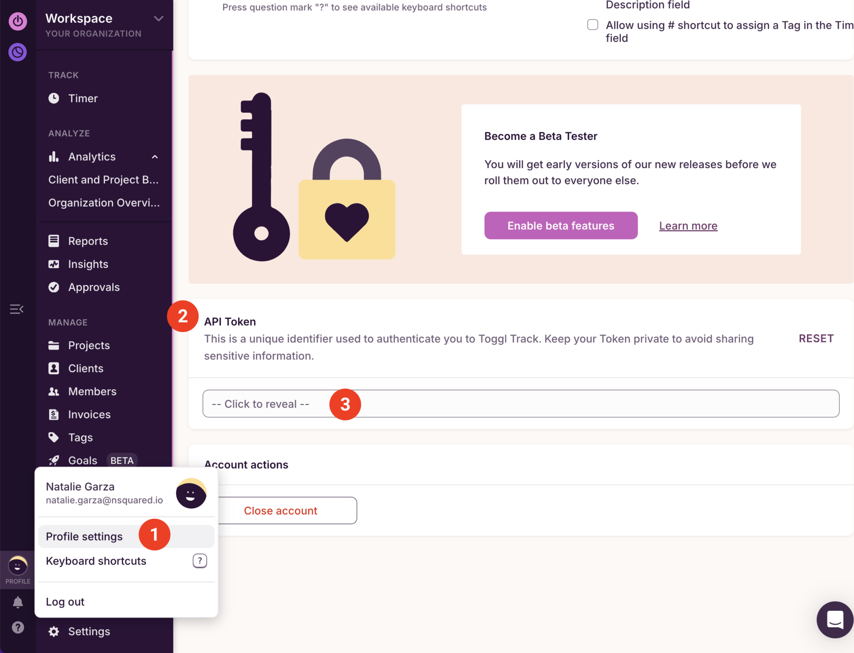Image resolution: width=854 pixels, height=653 pixels.
Task: Click the Tags label icon
Action: tap(54, 437)
